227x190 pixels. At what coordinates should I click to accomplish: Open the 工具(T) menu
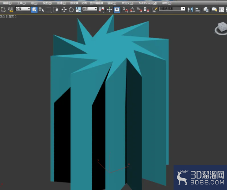point(21,3)
